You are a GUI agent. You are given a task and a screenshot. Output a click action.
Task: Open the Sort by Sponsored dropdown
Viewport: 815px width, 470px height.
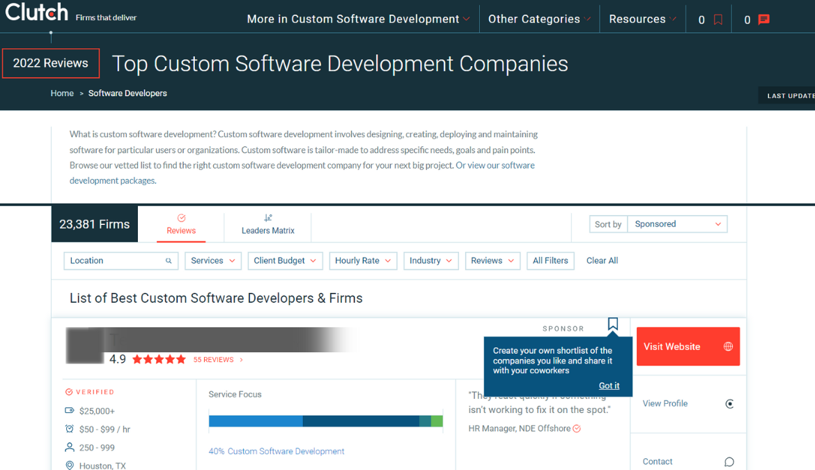(676, 224)
